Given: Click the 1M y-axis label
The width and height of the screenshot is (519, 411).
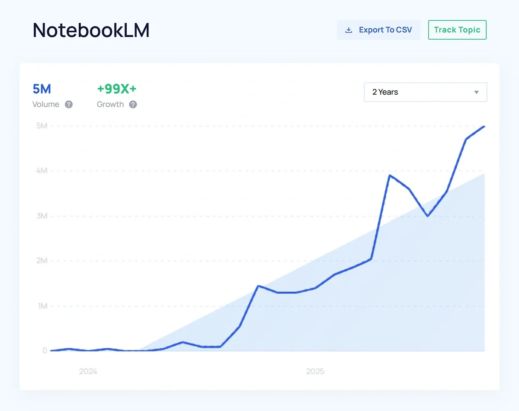Looking at the screenshot, I should [42, 306].
